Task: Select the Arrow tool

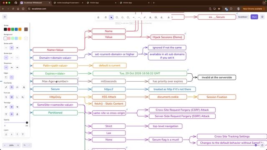Action: pyautogui.click(x=133, y=17)
